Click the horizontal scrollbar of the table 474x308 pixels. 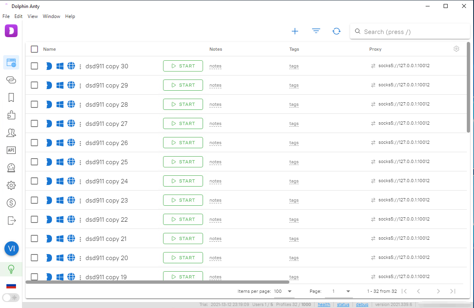157,282
